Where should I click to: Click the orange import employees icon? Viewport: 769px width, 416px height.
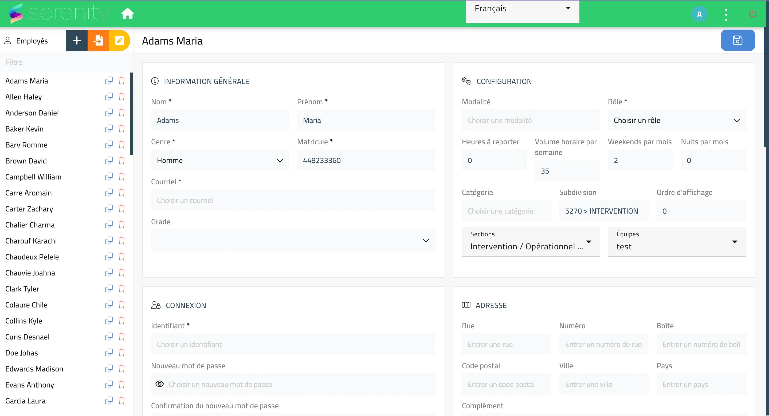click(98, 41)
